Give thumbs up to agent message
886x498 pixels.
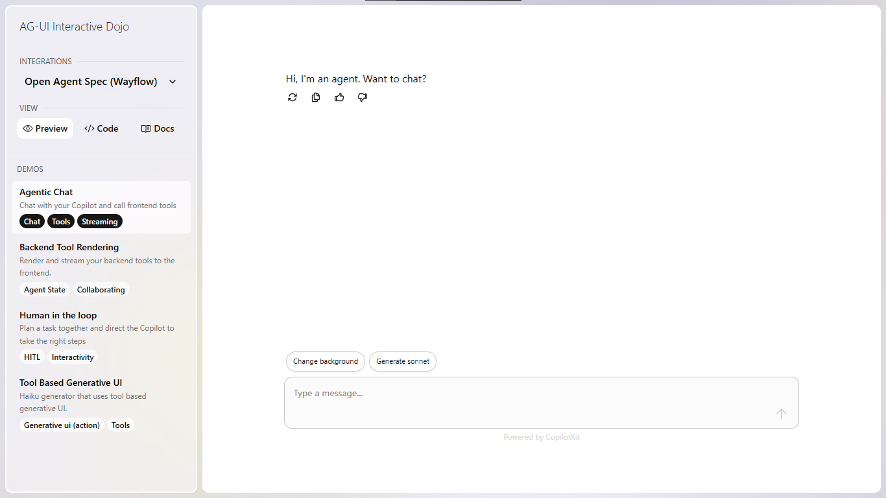coord(339,97)
